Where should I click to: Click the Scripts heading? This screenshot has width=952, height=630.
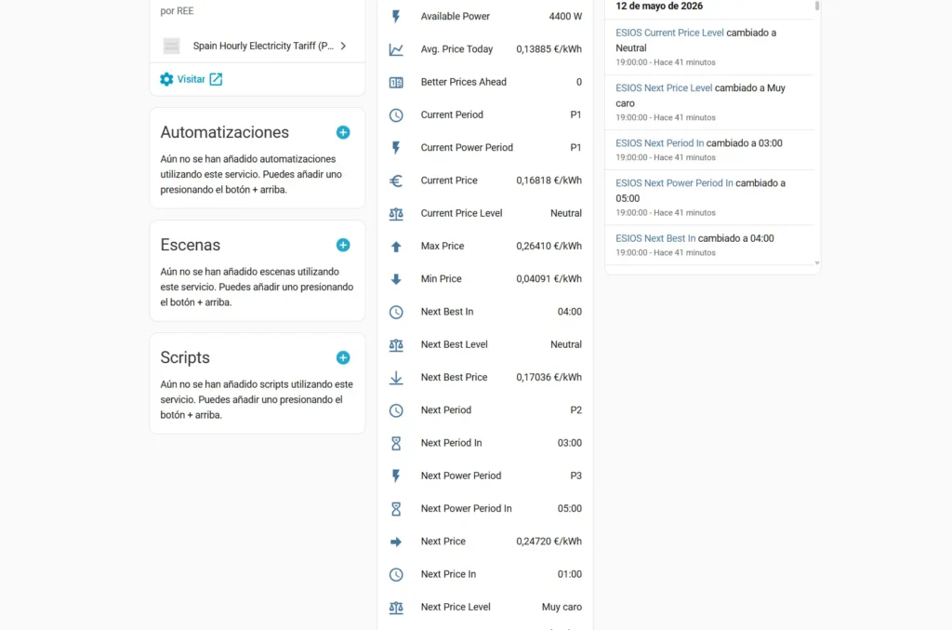click(x=185, y=358)
